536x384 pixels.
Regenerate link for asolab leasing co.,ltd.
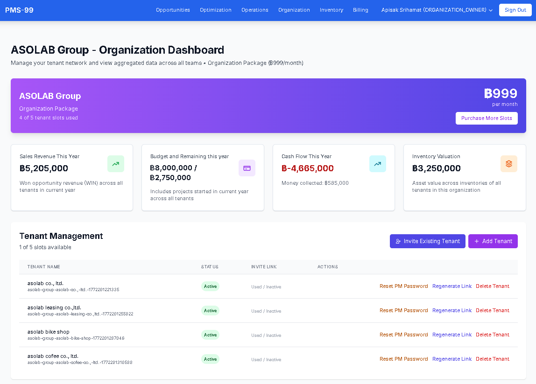(452, 310)
